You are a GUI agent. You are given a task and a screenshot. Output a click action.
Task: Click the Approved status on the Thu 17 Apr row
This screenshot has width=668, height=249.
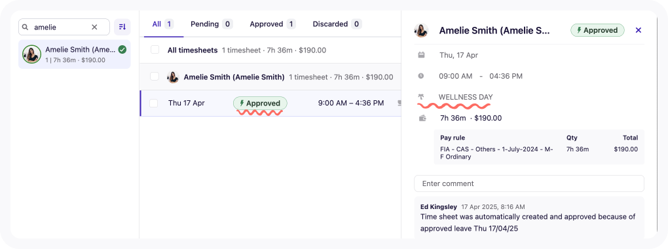[260, 103]
